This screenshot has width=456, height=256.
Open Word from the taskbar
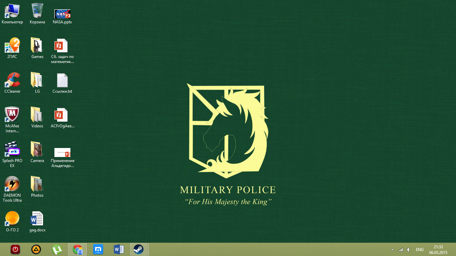tap(119, 249)
